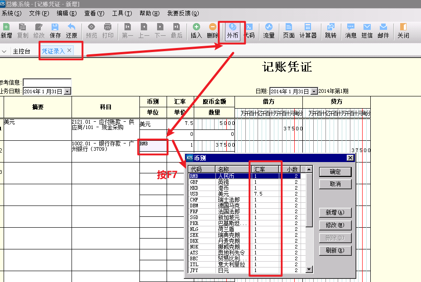Click the 取消 button in 币别 dialog
This screenshot has width=421, height=282.
tap(335, 184)
